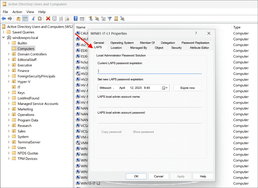Click the Expire now button
Viewport: 258px width, 188px height.
(x=188, y=88)
